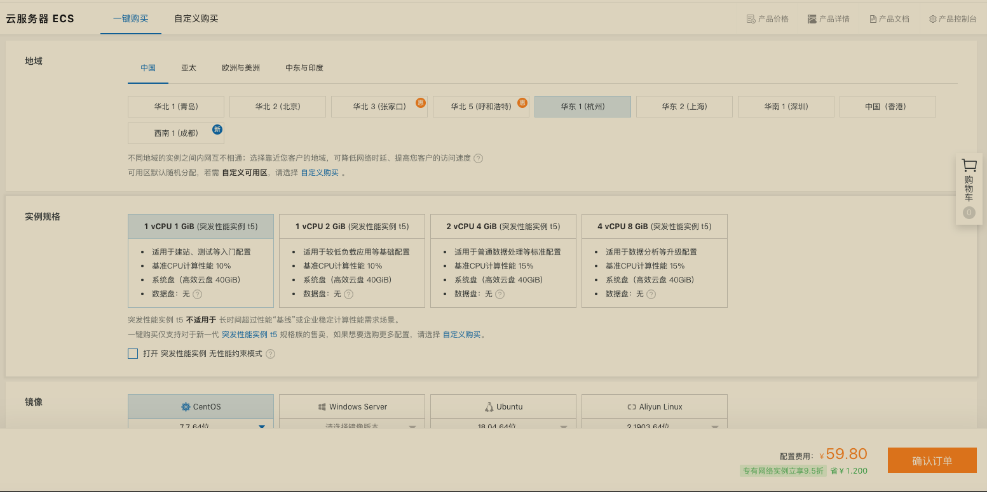This screenshot has width=987, height=492.
Task: Select the CentOS image option
Action: (201, 407)
